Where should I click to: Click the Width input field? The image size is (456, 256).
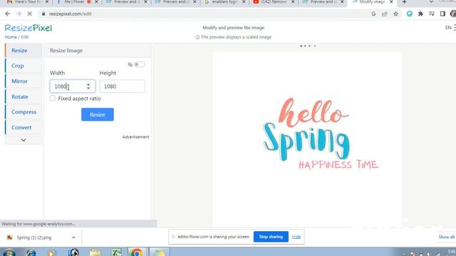[x=73, y=86]
